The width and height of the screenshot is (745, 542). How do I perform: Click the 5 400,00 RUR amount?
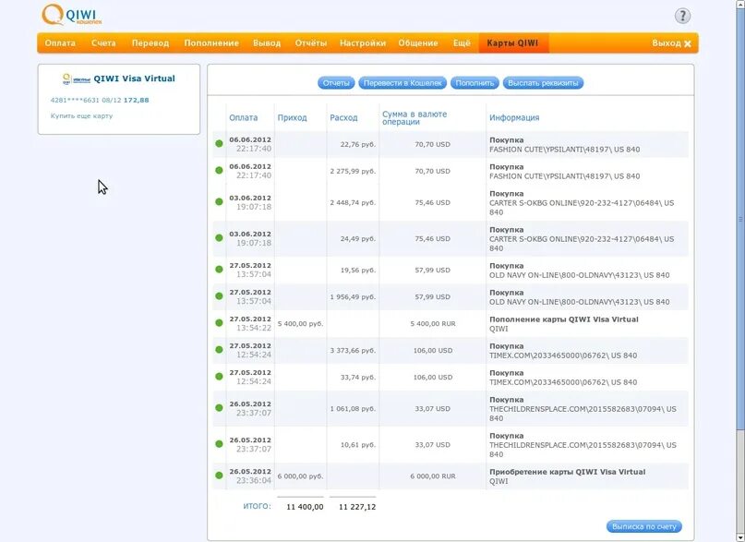(433, 323)
